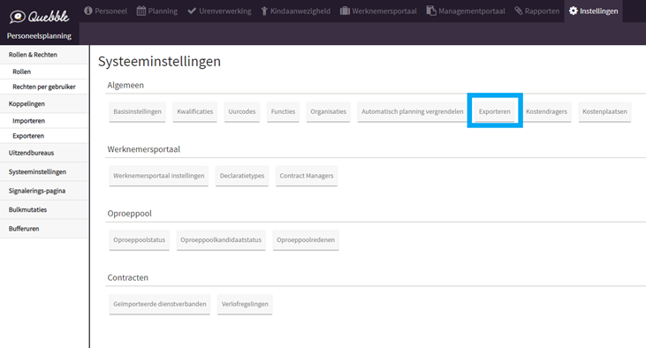Click the Rapporten paperclip icon
This screenshot has height=348, width=646.
click(518, 11)
